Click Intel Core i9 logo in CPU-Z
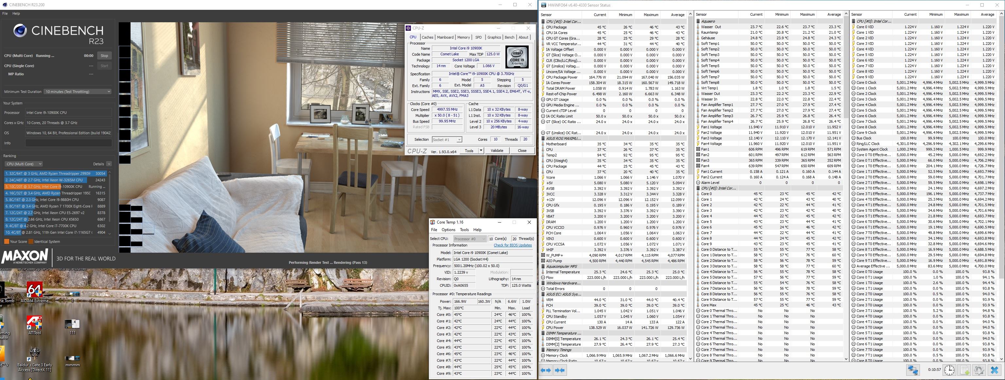Image resolution: width=1005 pixels, height=380 pixels. 517,57
